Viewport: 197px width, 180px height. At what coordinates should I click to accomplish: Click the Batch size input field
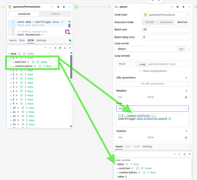pyautogui.click(x=166, y=30)
